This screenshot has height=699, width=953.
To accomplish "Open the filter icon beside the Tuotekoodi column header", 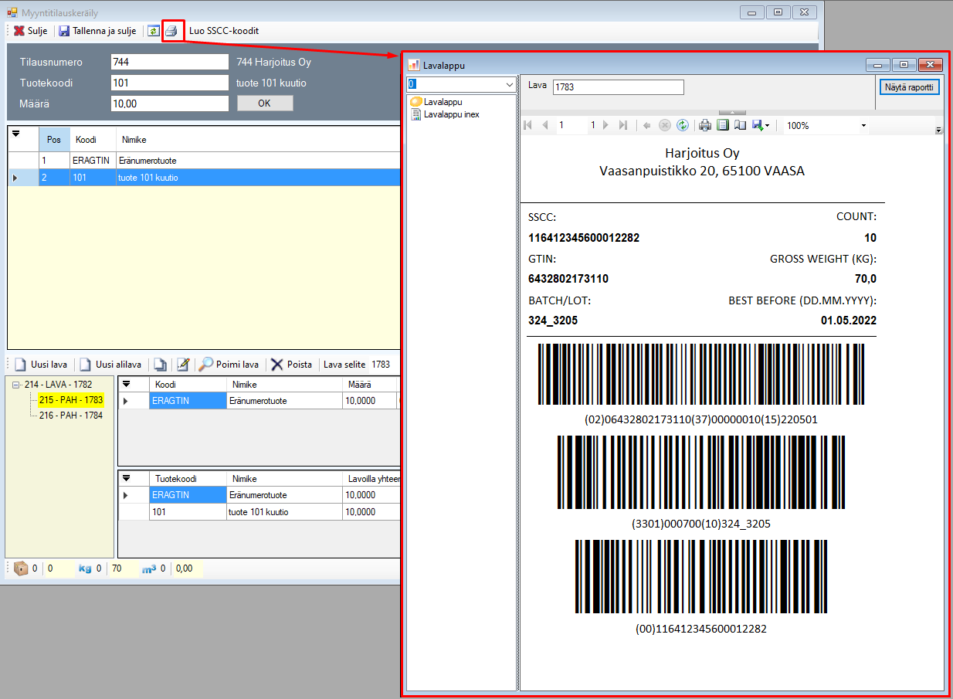I will 127,478.
